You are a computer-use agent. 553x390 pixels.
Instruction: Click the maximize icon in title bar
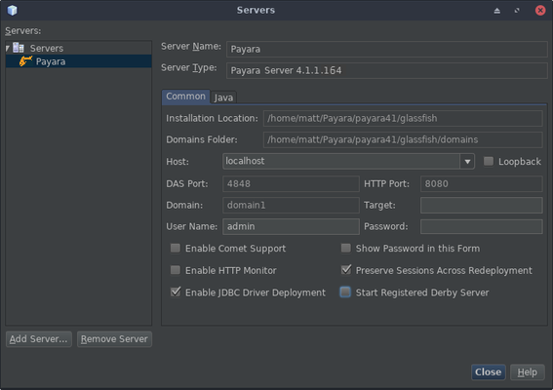[x=517, y=11]
